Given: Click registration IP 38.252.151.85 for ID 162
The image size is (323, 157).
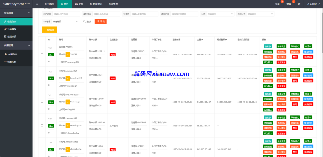Looking at the screenshot, I should coord(203,78).
